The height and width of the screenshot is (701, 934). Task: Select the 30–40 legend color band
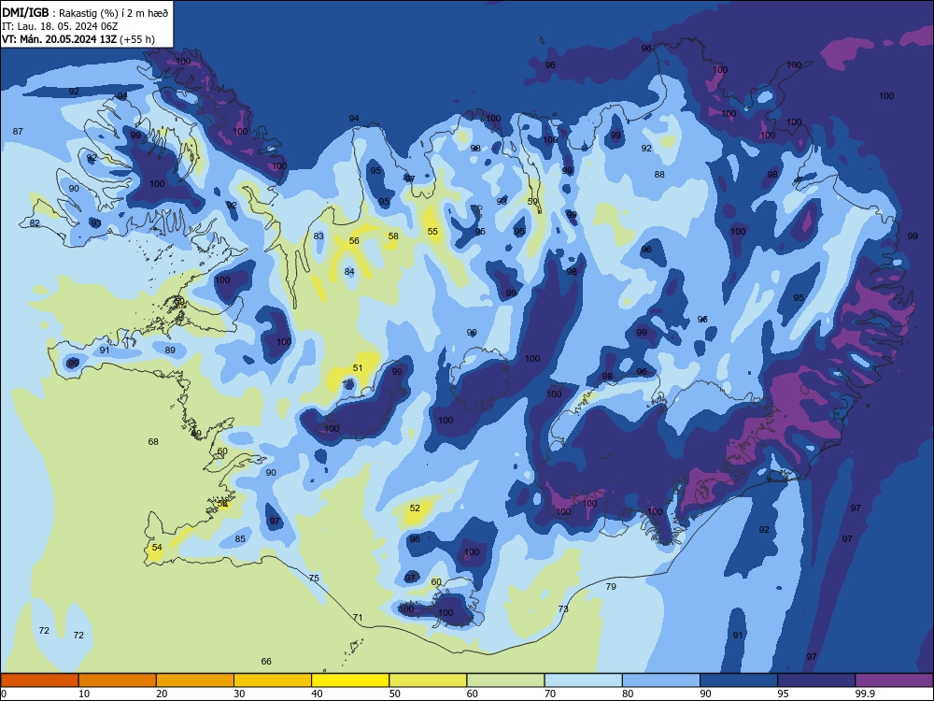[273, 680]
